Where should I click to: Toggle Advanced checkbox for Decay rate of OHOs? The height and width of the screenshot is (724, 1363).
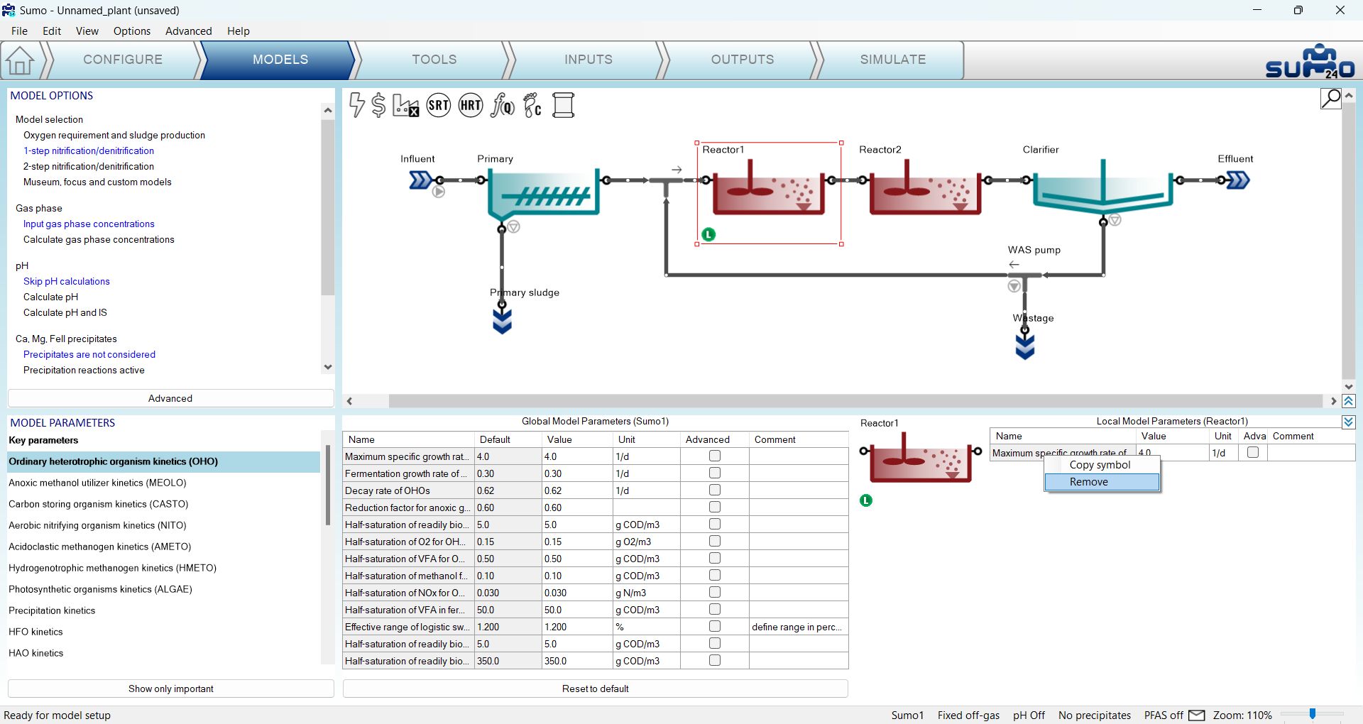pos(715,490)
